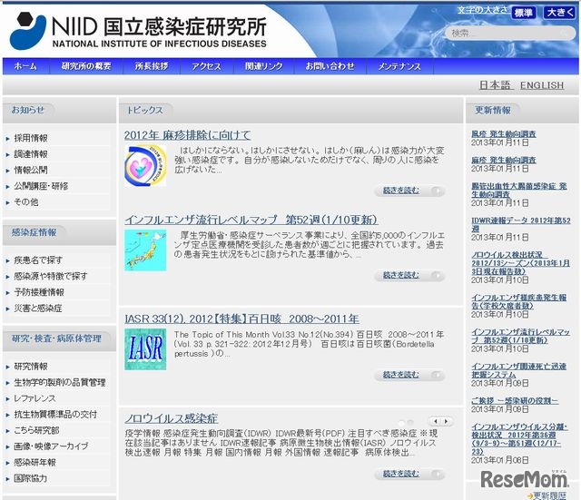The image size is (581, 500).
Task: Select the 感染症情報 section header
Action: click(34, 232)
